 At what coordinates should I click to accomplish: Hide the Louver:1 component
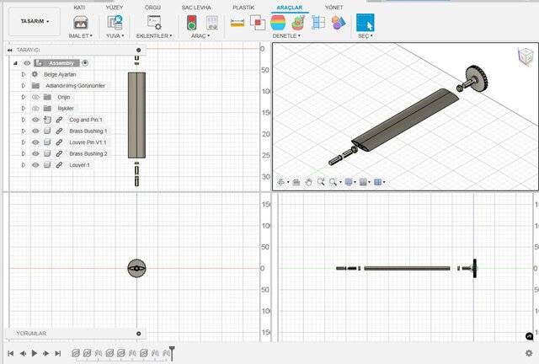coord(35,165)
